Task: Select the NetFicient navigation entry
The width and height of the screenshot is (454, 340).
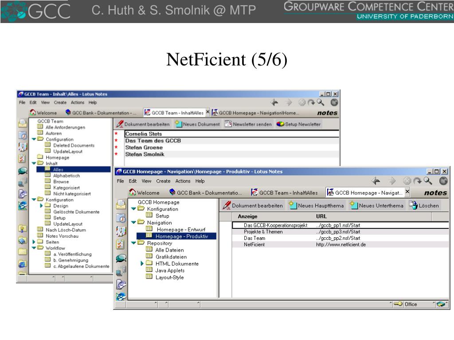Action: 340,244
